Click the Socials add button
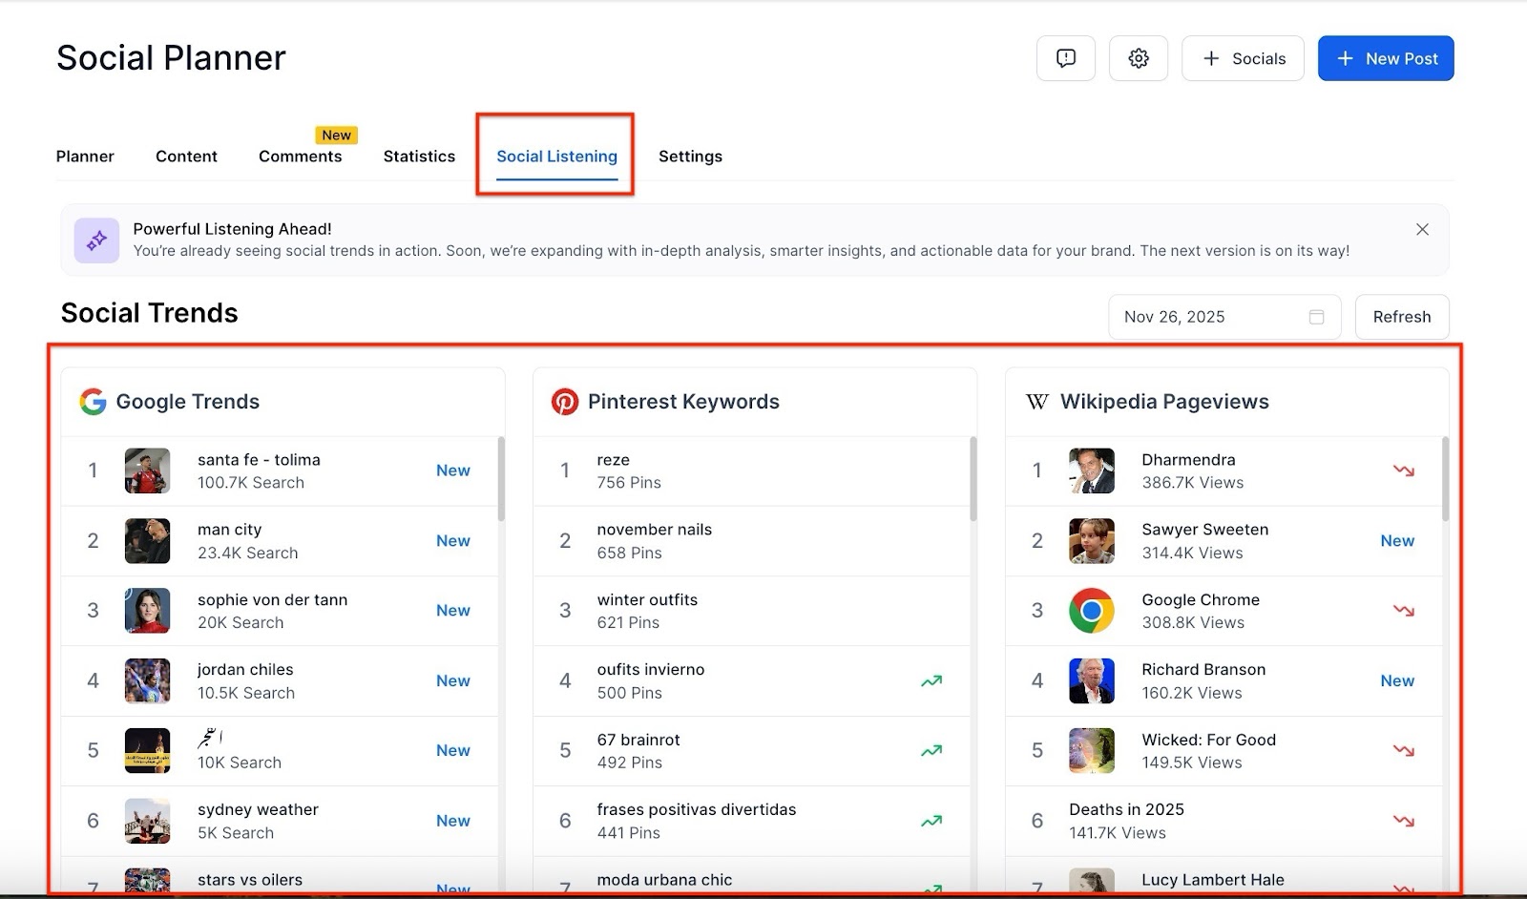The width and height of the screenshot is (1527, 899). point(1243,58)
